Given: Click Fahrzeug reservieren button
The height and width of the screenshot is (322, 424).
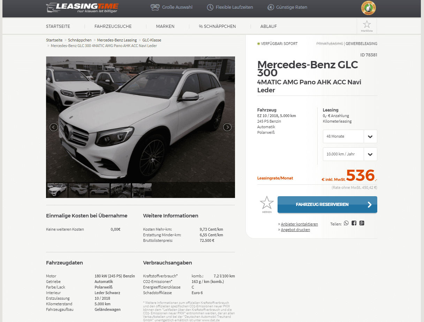Looking at the screenshot, I should pyautogui.click(x=327, y=205).
